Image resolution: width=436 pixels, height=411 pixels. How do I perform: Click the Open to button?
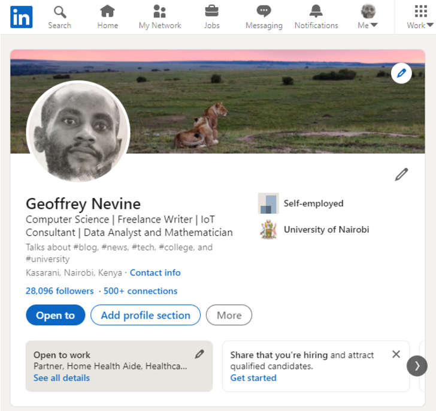pyautogui.click(x=55, y=315)
